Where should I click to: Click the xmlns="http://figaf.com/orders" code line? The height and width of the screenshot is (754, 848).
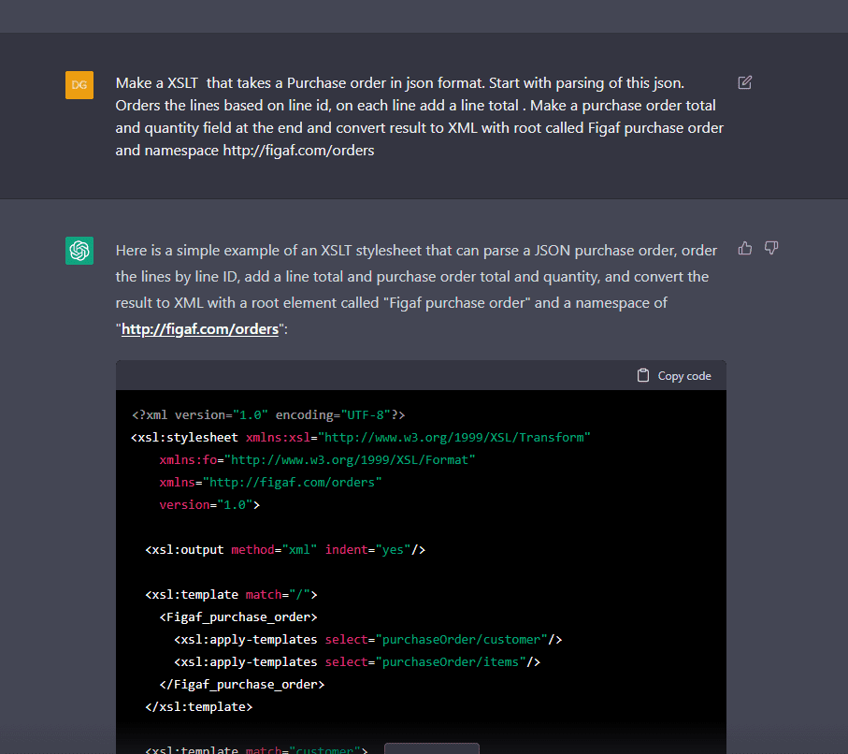270,483
